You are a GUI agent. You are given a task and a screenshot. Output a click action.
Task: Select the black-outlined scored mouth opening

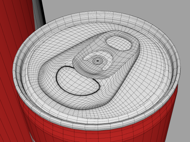(78, 81)
